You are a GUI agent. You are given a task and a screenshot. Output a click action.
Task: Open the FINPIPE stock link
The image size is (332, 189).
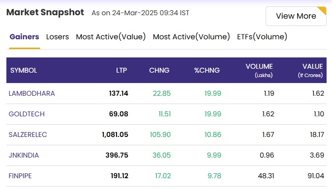click(20, 176)
